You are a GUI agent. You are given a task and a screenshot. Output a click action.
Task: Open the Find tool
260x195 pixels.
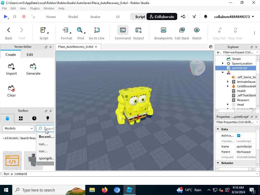(x=80, y=33)
